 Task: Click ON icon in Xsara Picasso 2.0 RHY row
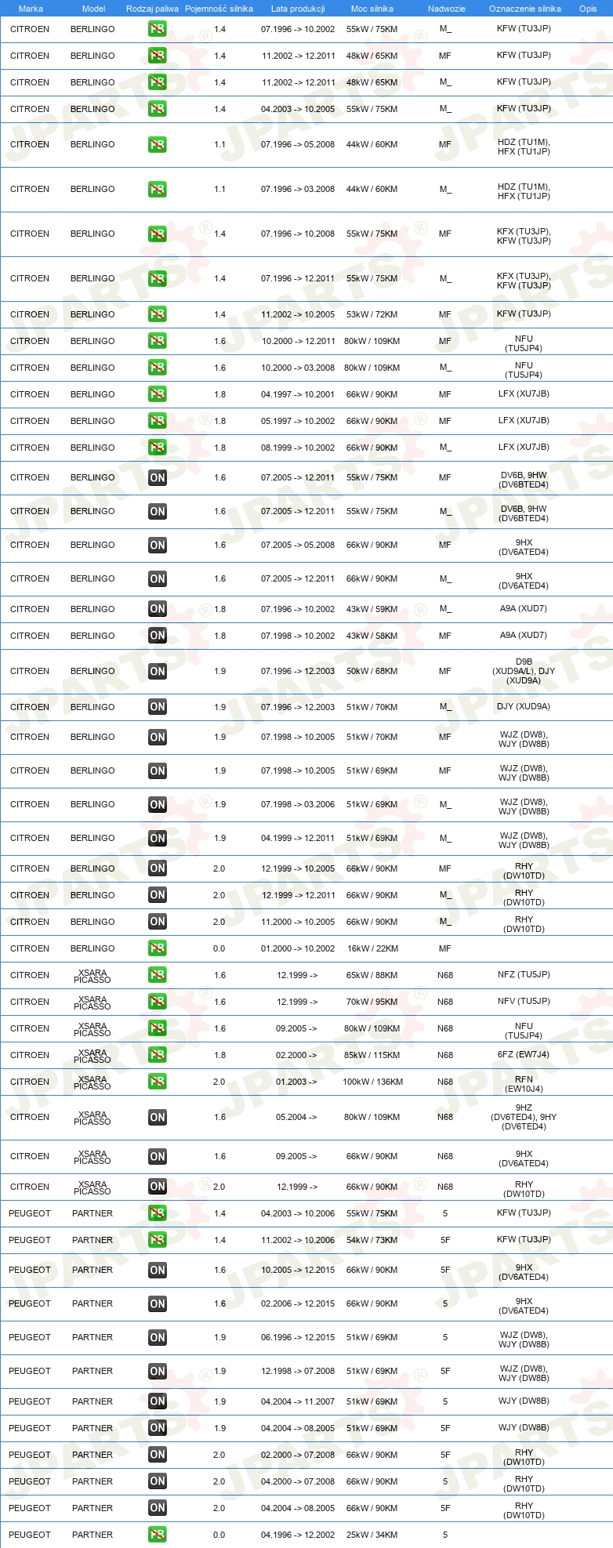(158, 1187)
